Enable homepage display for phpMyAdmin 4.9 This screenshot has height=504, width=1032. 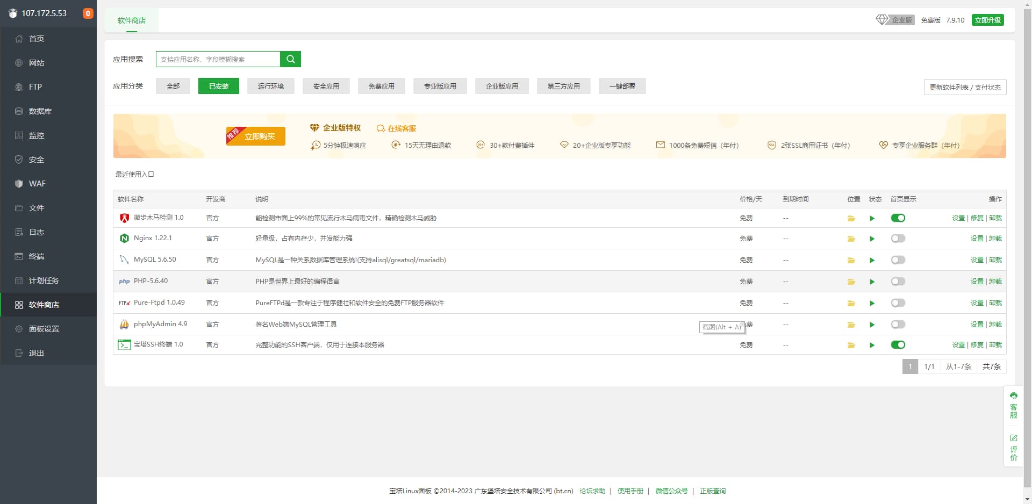[898, 325]
